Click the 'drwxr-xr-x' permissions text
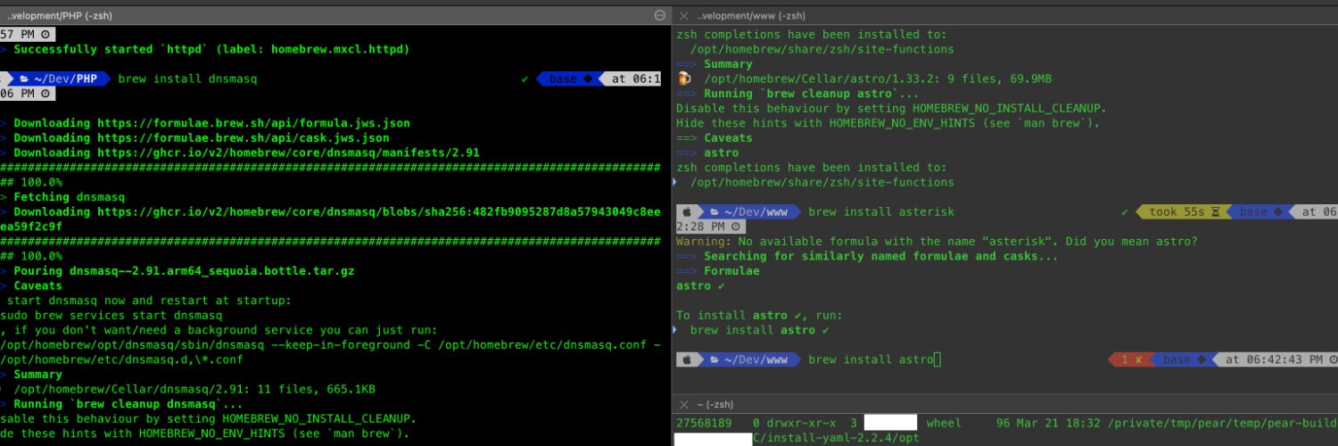Image resolution: width=1338 pixels, height=446 pixels. click(801, 423)
